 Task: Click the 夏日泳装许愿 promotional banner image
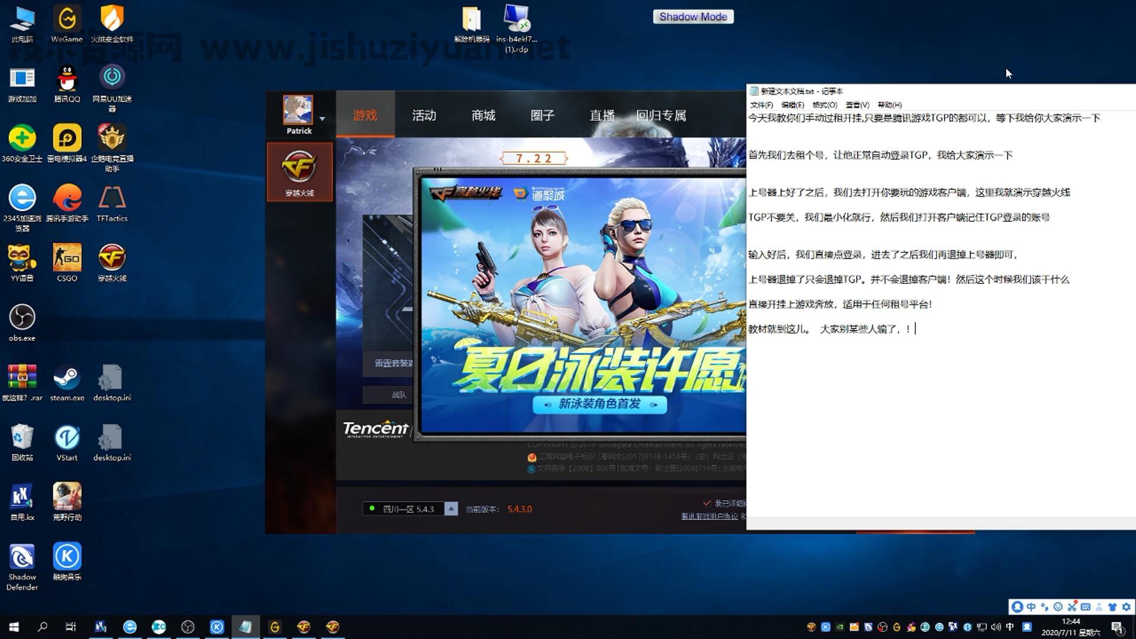pyautogui.click(x=583, y=305)
